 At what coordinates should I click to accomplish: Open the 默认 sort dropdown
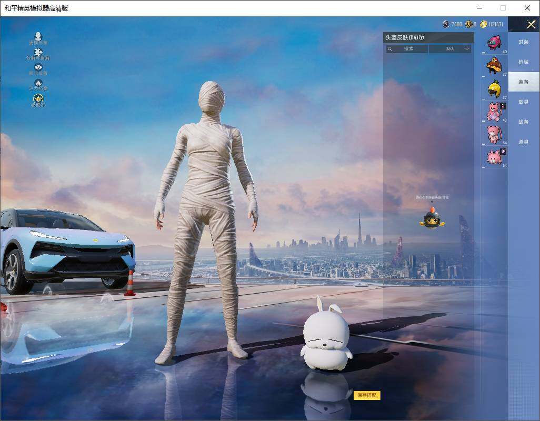click(450, 49)
